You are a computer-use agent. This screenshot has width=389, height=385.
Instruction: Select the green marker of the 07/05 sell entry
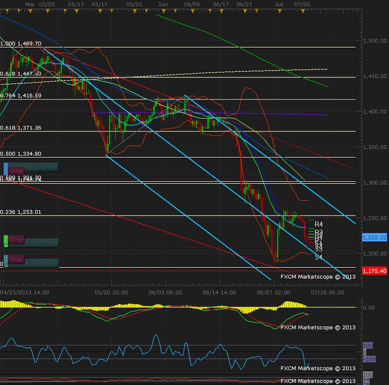(6, 240)
